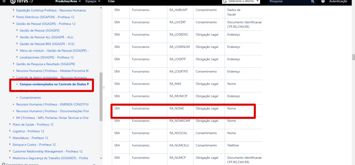Viewport: 355px width, 165px height.
Task: Click the sidebar vertical scrollbar thumb
Action: pos(101,97)
